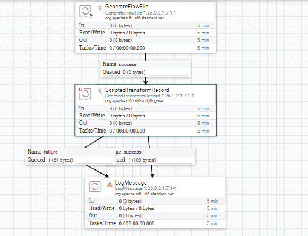The height and width of the screenshot is (236, 308).
Task: Click the Out row of GenerateFlowFile
Action: [145, 40]
